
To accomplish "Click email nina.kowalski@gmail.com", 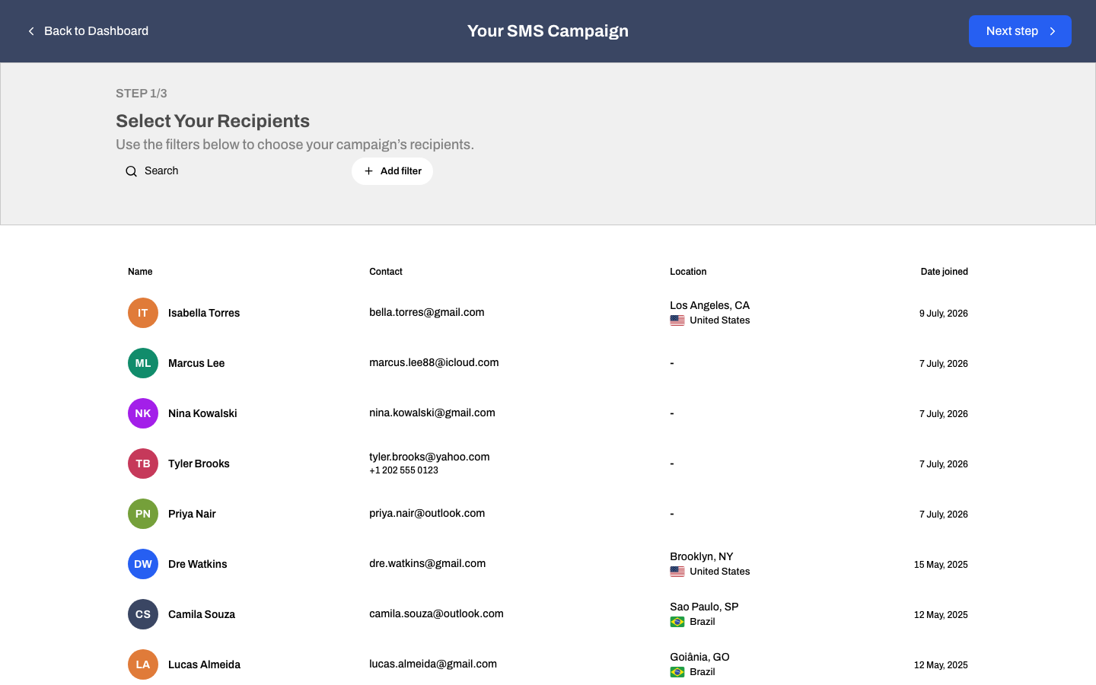I will pos(432,413).
